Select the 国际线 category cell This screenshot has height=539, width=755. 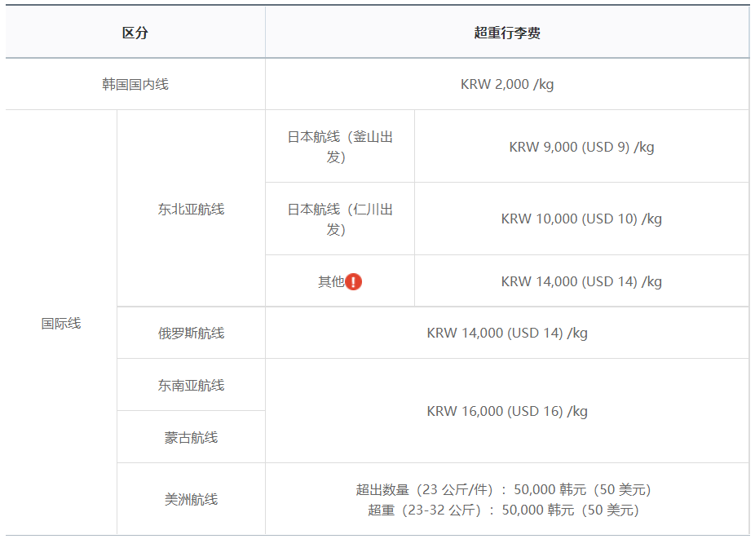tap(61, 323)
